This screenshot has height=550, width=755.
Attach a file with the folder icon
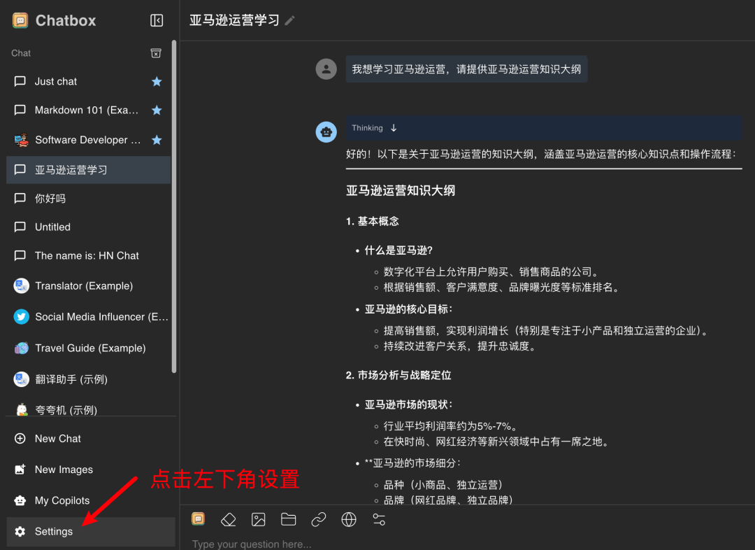289,519
